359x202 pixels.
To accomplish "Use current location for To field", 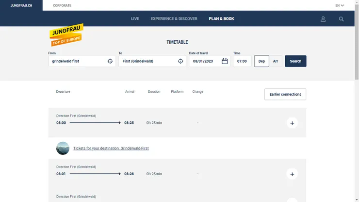I will [180, 61].
